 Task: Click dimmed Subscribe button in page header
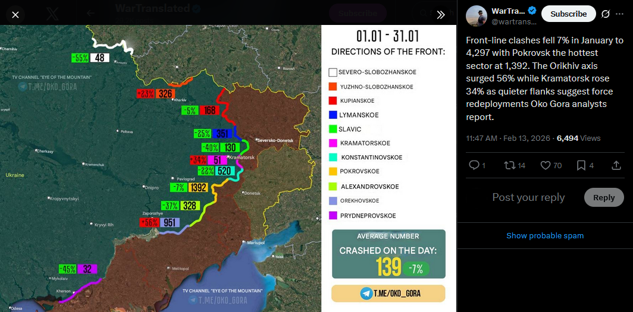358,13
